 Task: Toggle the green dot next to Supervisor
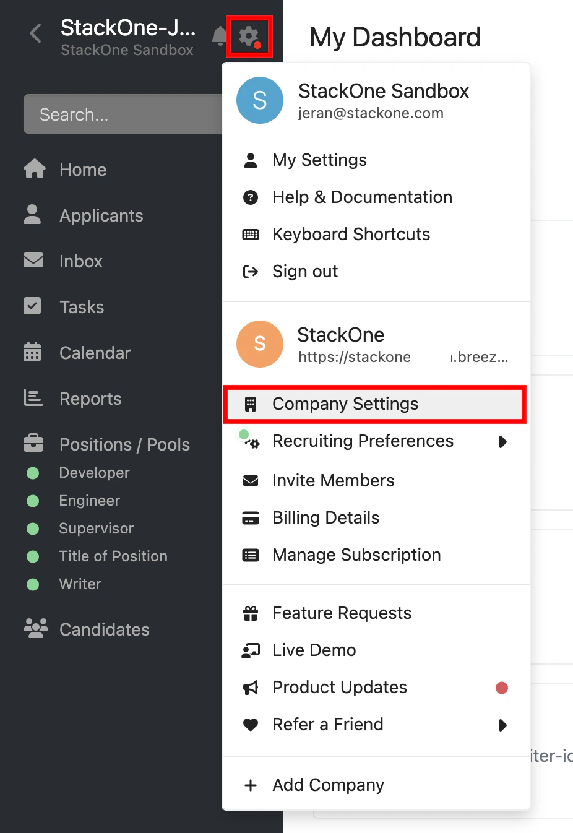32,528
